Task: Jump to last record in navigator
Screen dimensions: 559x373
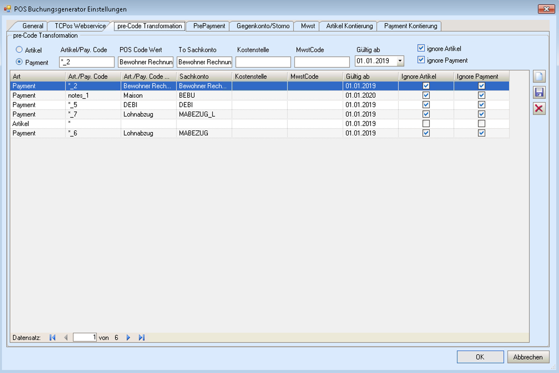Action: click(142, 337)
